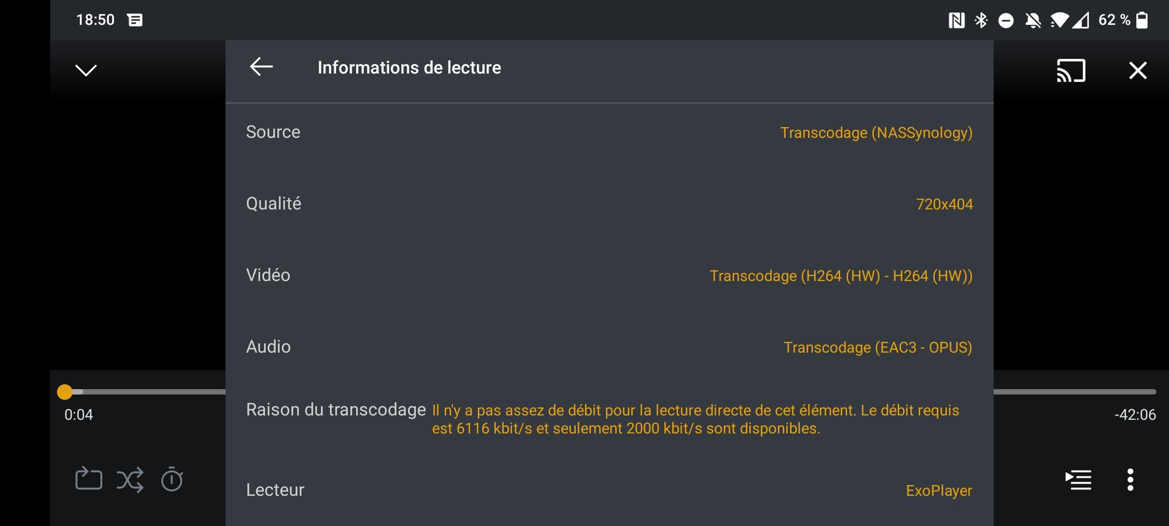This screenshot has width=1169, height=526.
Task: Seek on the progress bar right side
Action: pyautogui.click(x=1075, y=392)
